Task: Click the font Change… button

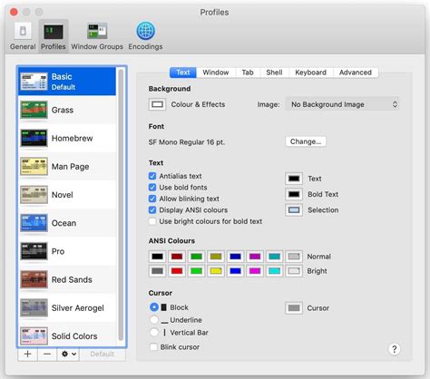Action: 306,141
